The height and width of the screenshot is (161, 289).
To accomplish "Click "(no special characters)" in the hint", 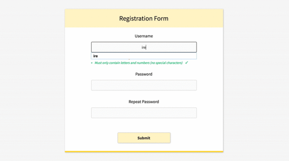I will (166, 63).
